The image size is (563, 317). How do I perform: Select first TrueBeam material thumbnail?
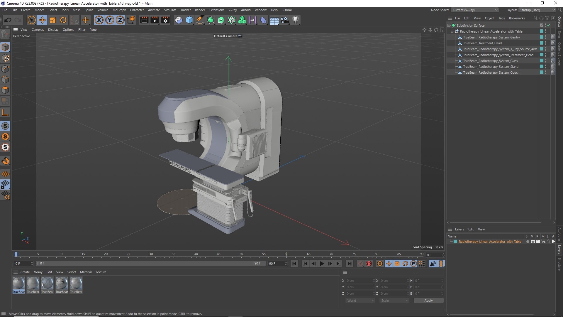(18, 285)
